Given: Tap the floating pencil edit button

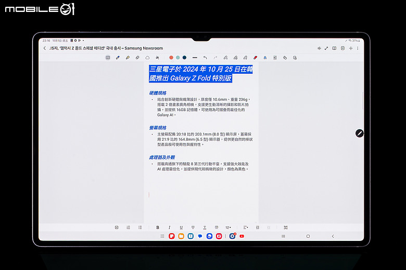Looking at the screenshot, I should [359, 133].
